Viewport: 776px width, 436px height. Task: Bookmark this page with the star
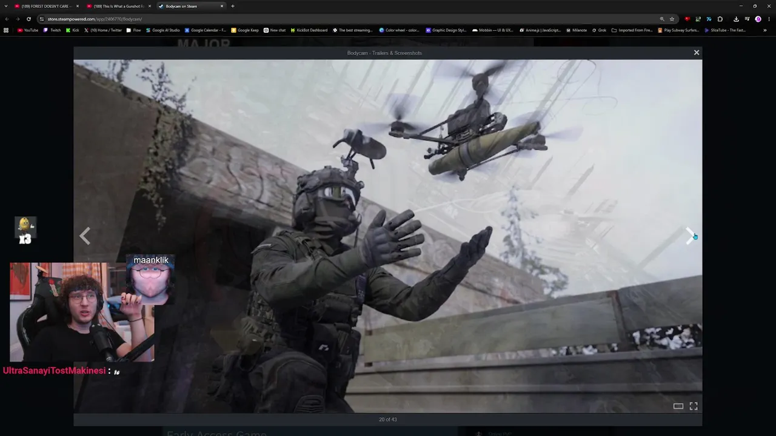pos(672,19)
